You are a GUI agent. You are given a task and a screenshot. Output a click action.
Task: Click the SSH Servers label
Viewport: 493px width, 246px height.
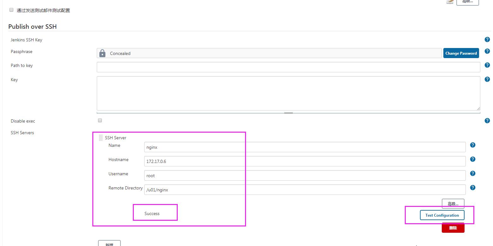click(x=22, y=133)
